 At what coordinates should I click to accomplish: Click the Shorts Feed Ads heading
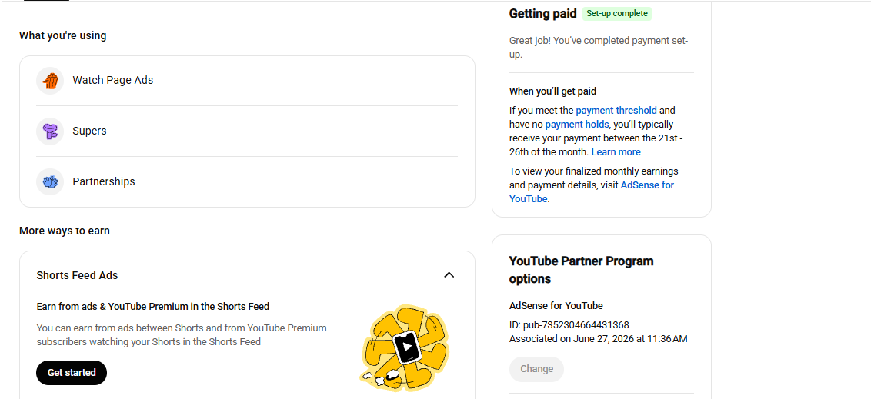click(x=77, y=275)
